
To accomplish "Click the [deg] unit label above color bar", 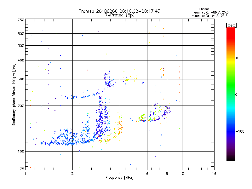I will coord(231,25).
